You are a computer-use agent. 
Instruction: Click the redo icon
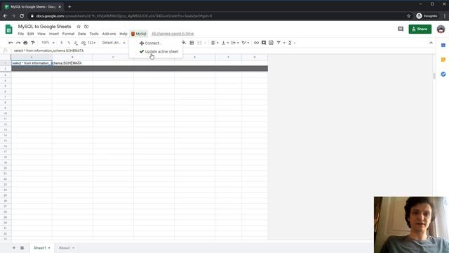click(18, 43)
